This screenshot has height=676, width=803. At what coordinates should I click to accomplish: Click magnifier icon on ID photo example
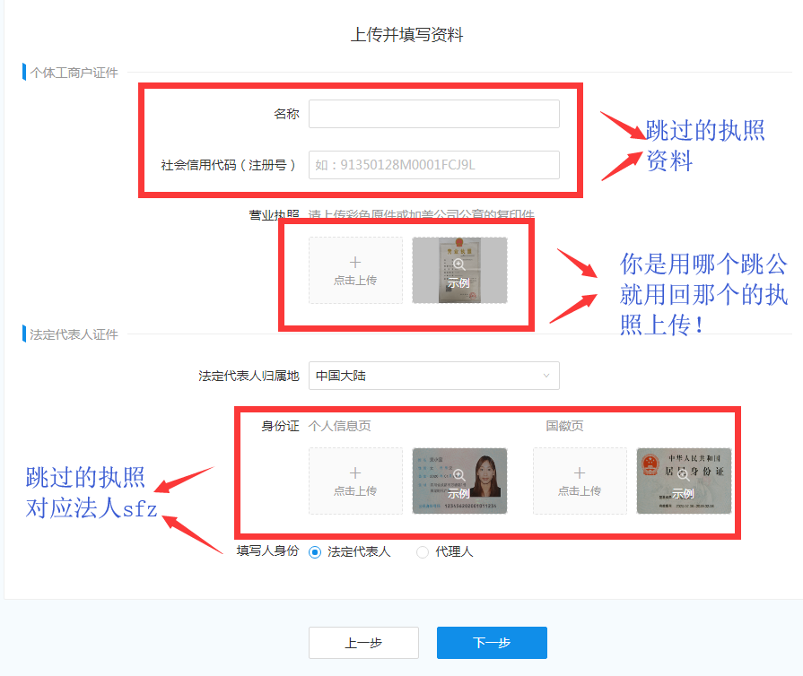coord(459,475)
